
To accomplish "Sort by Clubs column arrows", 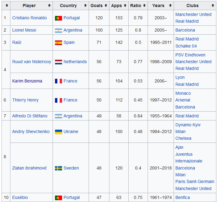I will click(213, 6).
